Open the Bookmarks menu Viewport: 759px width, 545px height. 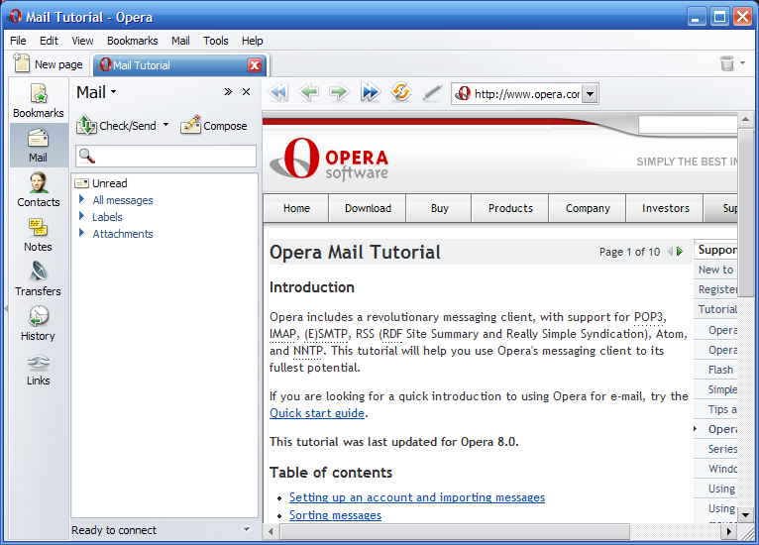click(132, 41)
